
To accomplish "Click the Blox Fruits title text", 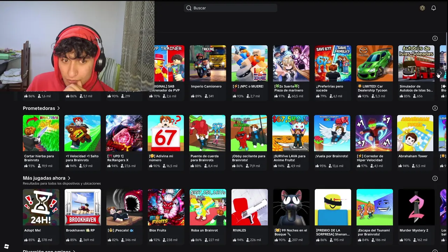I will pos(157,230).
